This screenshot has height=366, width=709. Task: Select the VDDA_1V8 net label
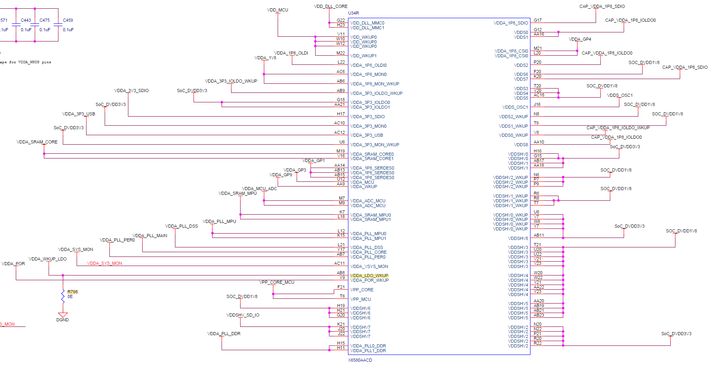click(265, 58)
